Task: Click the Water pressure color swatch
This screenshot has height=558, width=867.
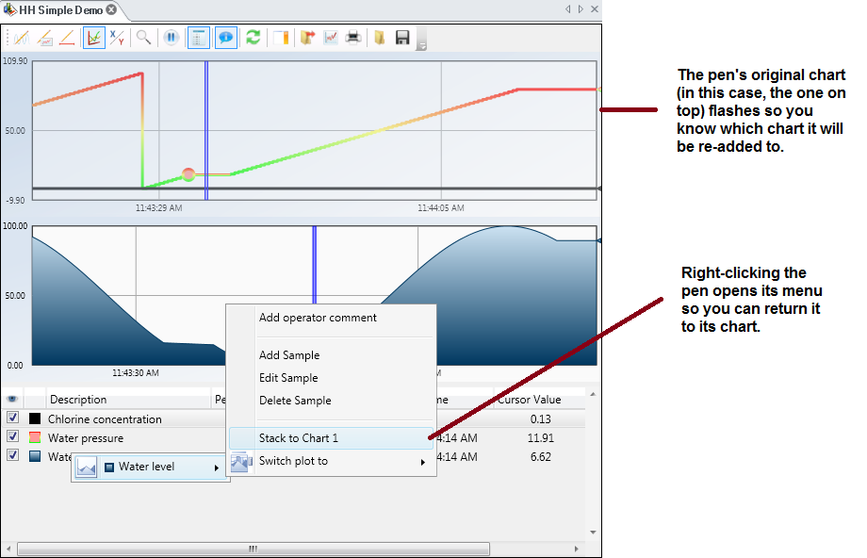Action: (x=35, y=437)
